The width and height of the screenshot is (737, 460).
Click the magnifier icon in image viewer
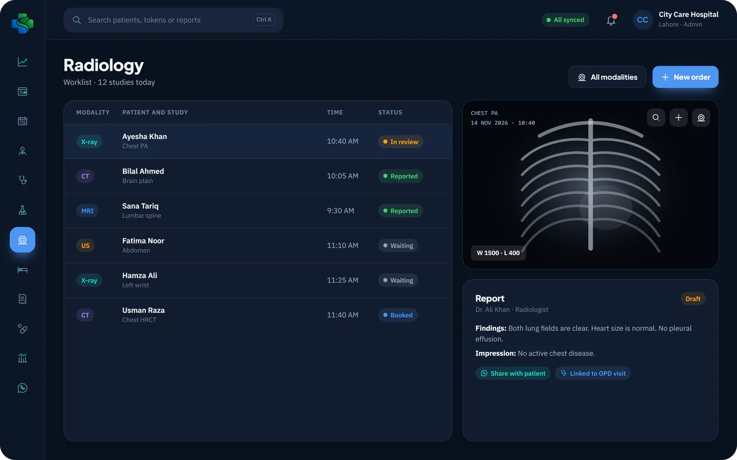point(656,118)
